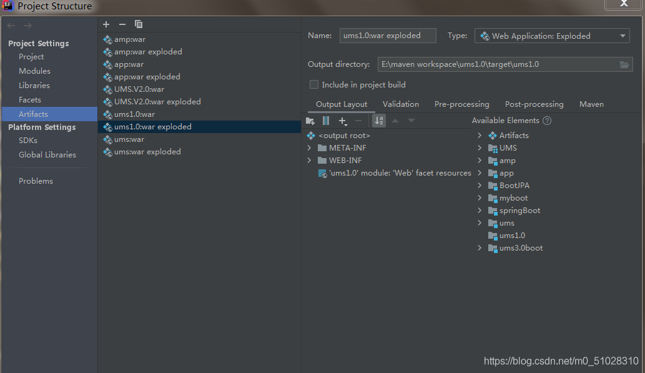
Task: Expand WEB-INF folder node
Action: pyautogui.click(x=309, y=160)
